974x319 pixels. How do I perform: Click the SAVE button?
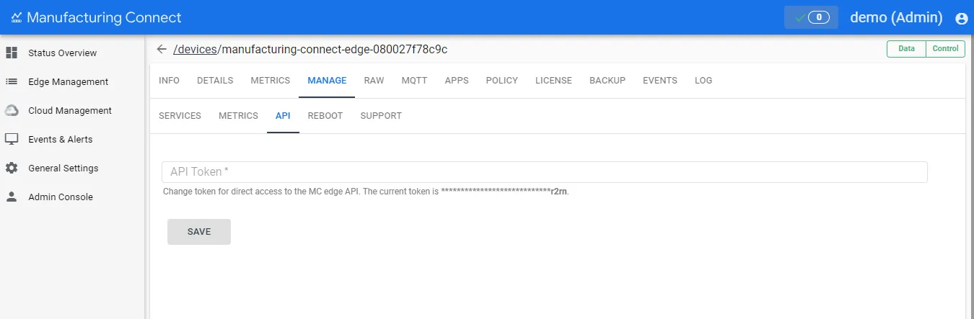point(199,232)
